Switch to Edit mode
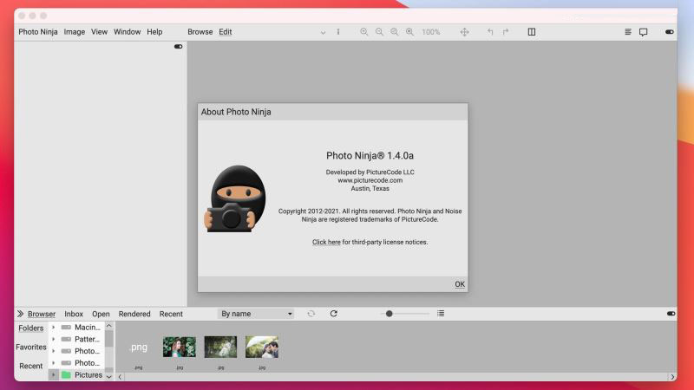 pos(226,32)
